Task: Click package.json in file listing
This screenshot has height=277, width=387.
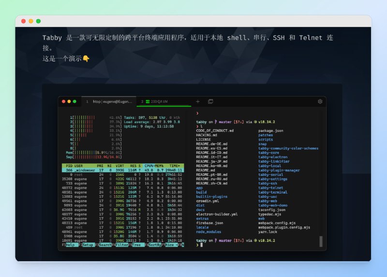Action: pos(270,131)
